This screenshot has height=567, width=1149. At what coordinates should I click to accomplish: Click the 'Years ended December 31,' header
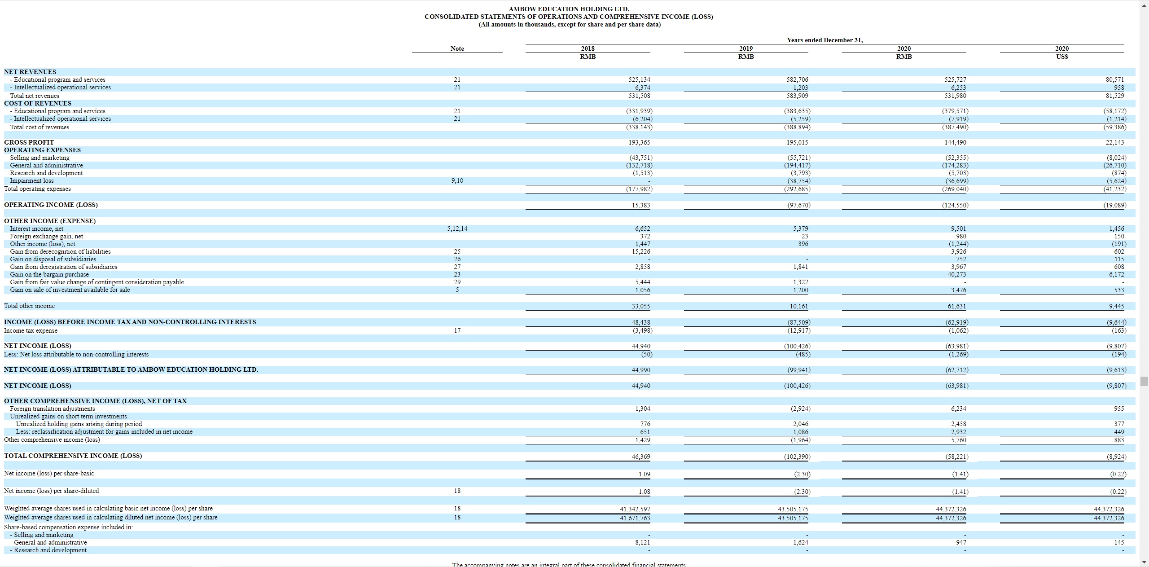tap(824, 40)
